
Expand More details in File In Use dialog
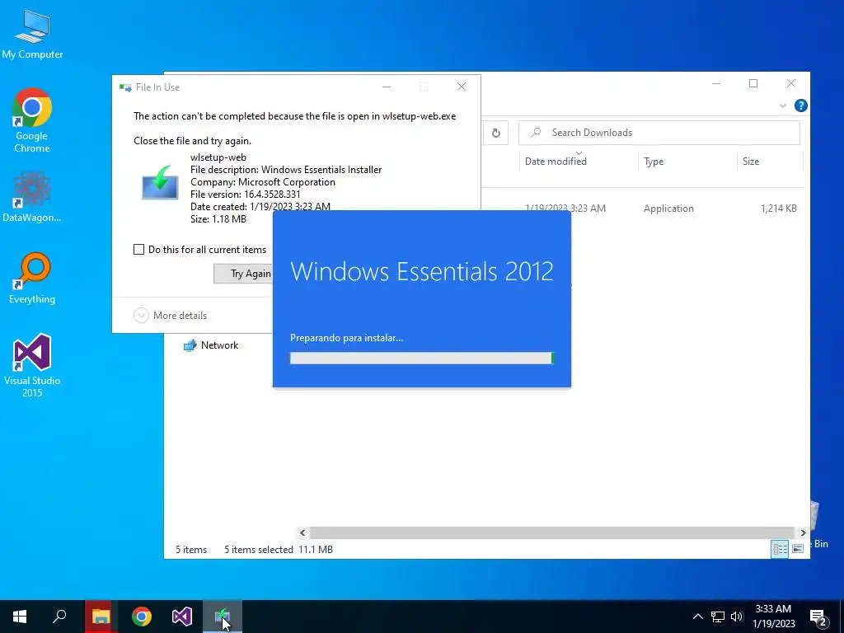[170, 316]
